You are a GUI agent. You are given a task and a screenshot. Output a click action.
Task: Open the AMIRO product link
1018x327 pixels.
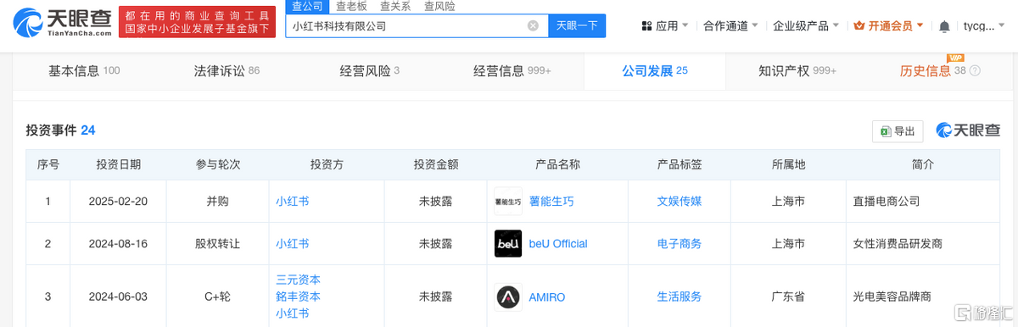coord(547,297)
